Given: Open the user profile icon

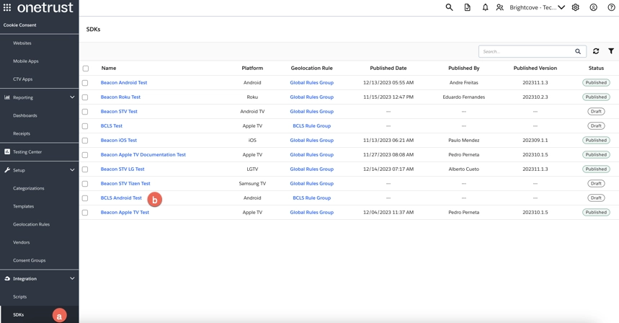Looking at the screenshot, I should pos(593,7).
